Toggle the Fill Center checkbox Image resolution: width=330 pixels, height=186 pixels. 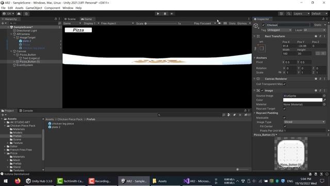pyautogui.click(x=285, y=126)
